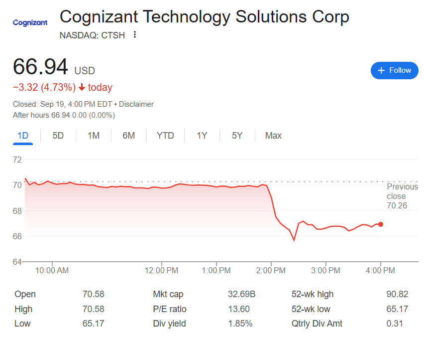Select the 5Y time range tab
The height and width of the screenshot is (343, 424).
click(x=237, y=136)
